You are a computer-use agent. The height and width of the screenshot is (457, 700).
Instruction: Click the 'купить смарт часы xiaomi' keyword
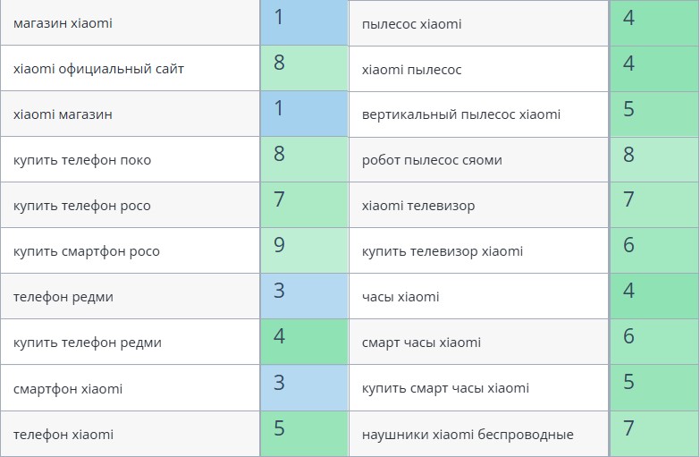(x=445, y=388)
